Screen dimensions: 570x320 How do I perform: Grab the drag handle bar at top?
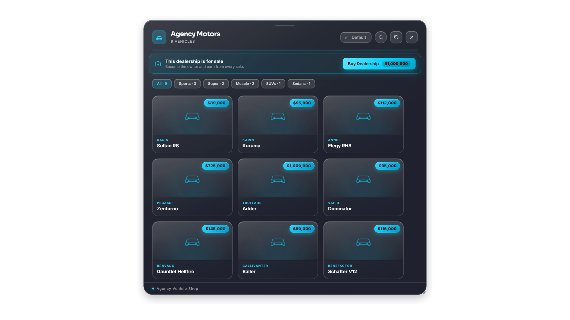[285, 26]
